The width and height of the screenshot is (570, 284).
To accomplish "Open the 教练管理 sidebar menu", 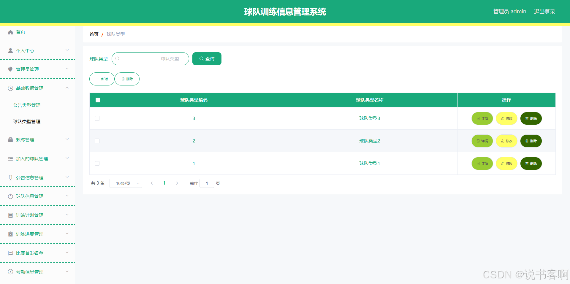I will tap(37, 140).
